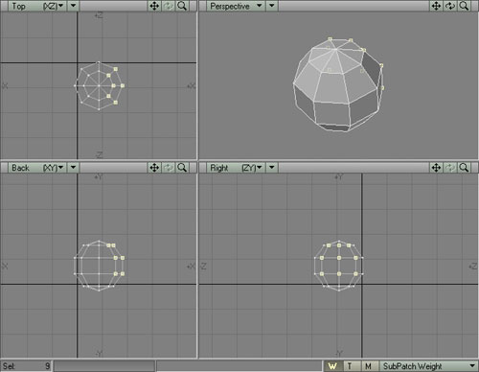Open the render style dropdown in Back viewport

[x=73, y=168]
